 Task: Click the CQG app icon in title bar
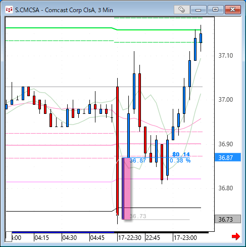9,10
